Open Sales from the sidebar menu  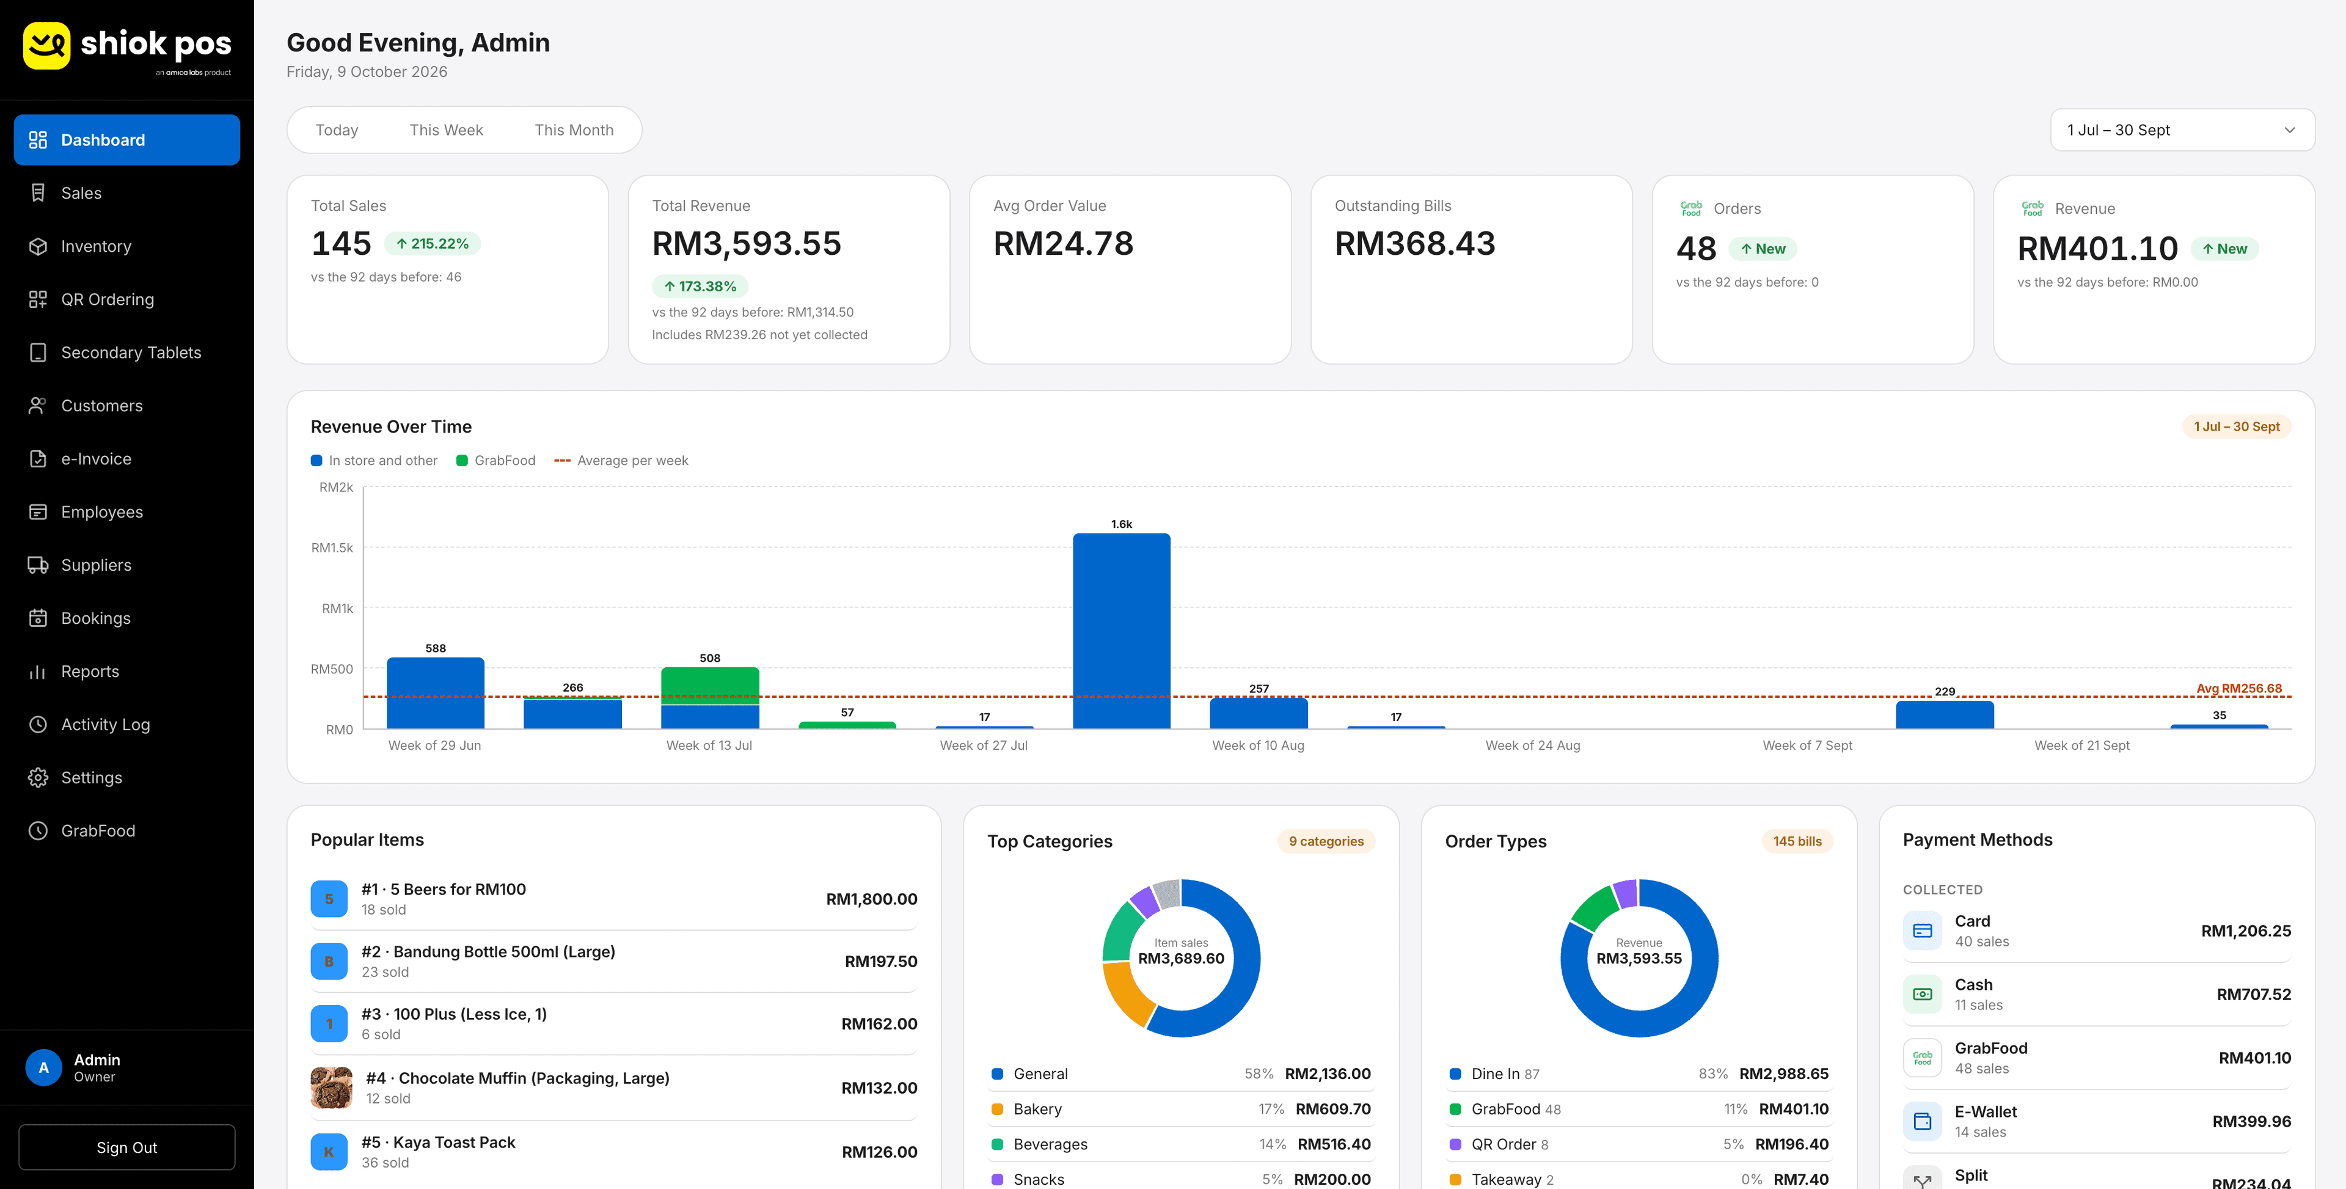click(126, 193)
